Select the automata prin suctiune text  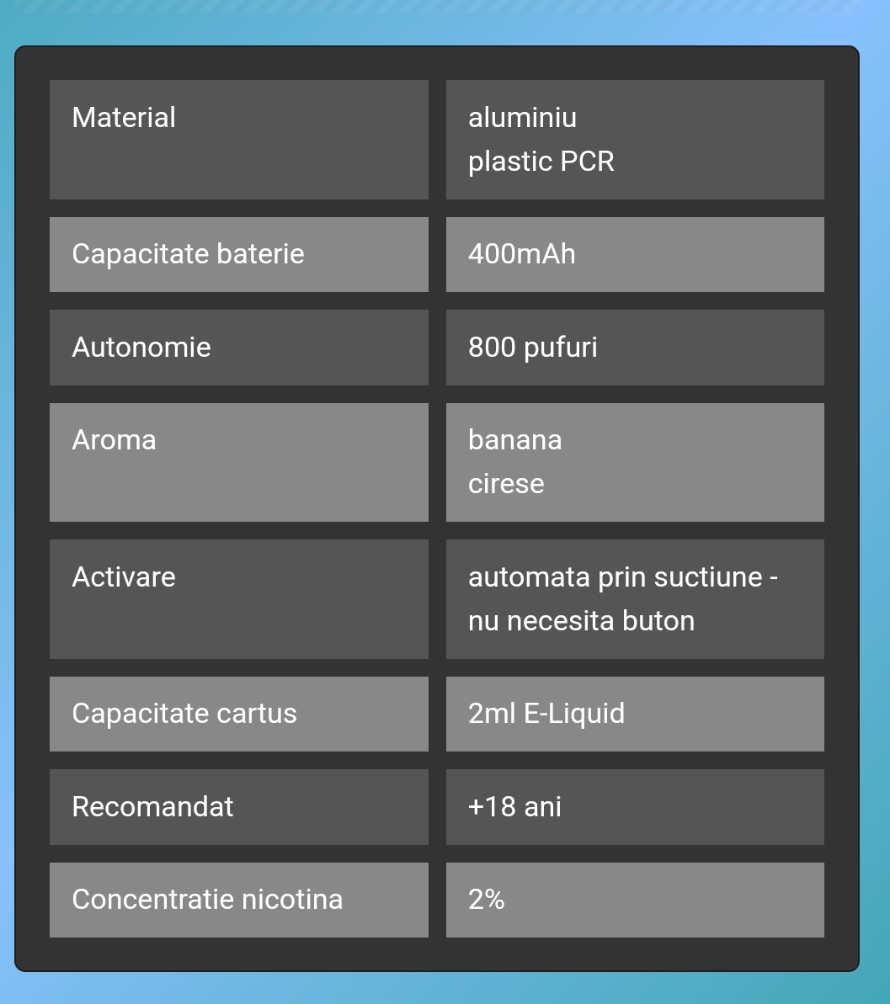[616, 577]
